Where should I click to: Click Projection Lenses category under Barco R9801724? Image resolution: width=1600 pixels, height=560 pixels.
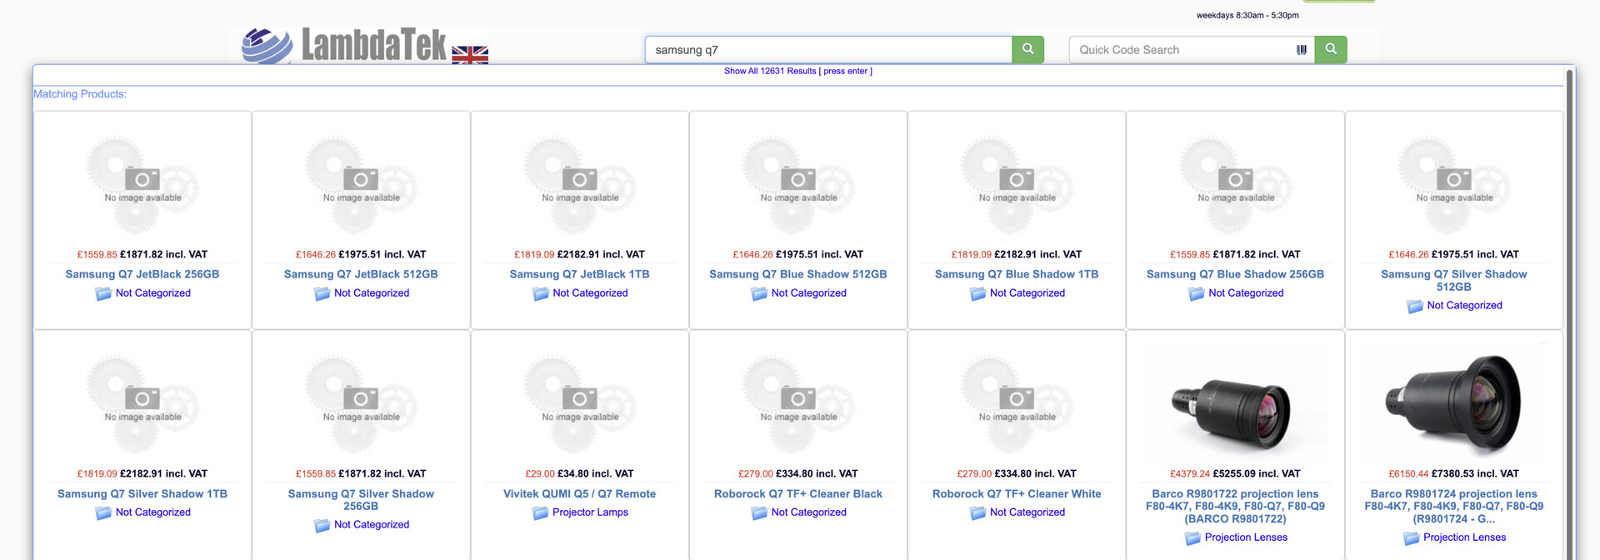click(1464, 537)
